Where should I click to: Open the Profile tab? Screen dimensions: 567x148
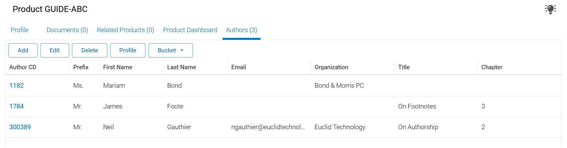(20, 30)
